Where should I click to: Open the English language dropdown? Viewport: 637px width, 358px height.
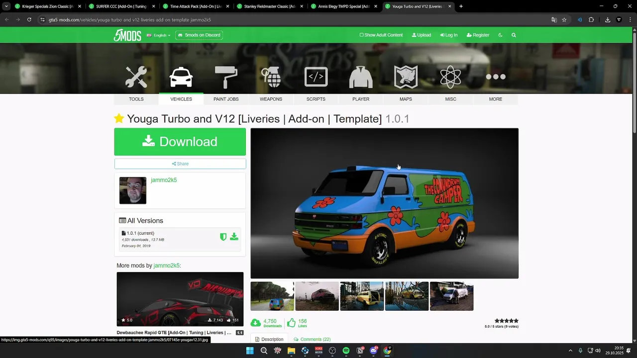click(159, 35)
